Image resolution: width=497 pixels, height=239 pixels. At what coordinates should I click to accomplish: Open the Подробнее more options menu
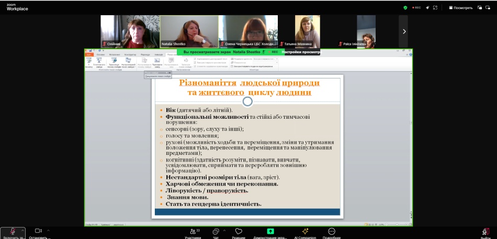331,231
